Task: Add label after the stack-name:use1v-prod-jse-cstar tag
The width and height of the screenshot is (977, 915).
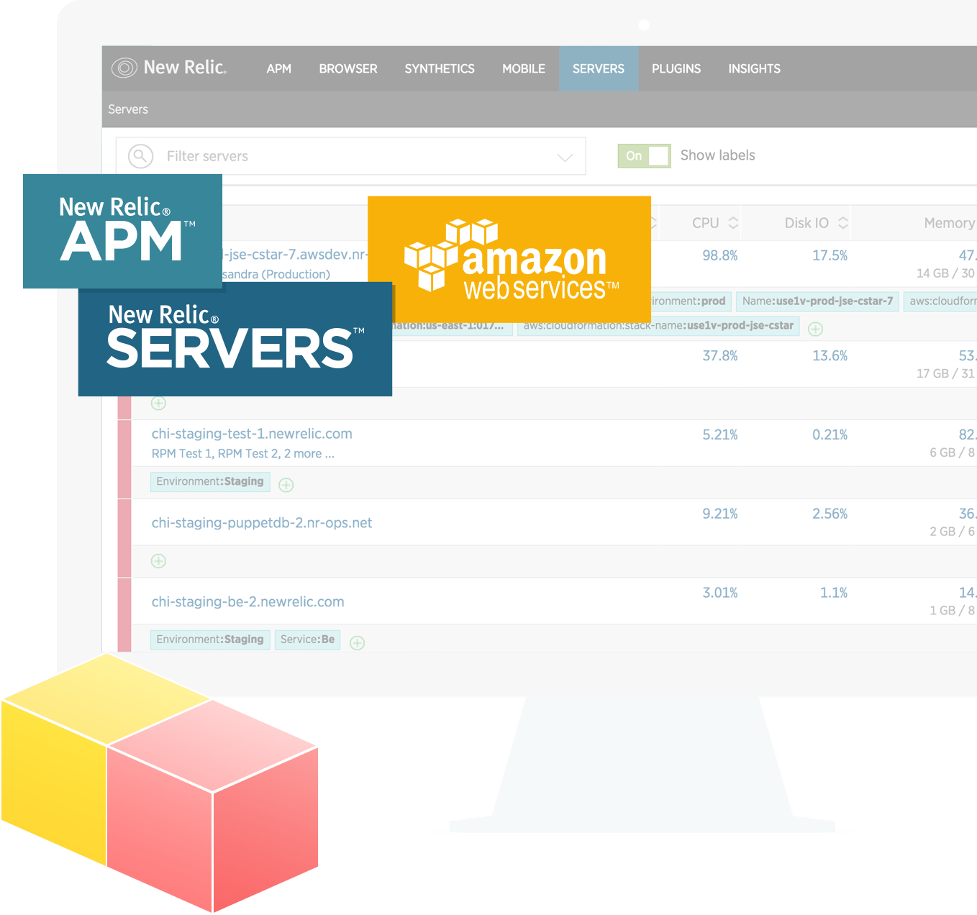Action: pos(815,329)
